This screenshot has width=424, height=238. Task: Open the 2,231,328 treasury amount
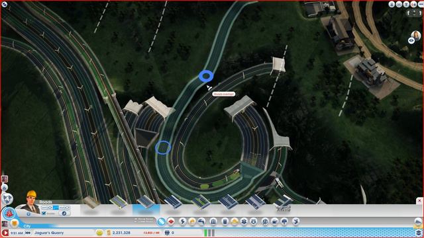tap(121, 233)
